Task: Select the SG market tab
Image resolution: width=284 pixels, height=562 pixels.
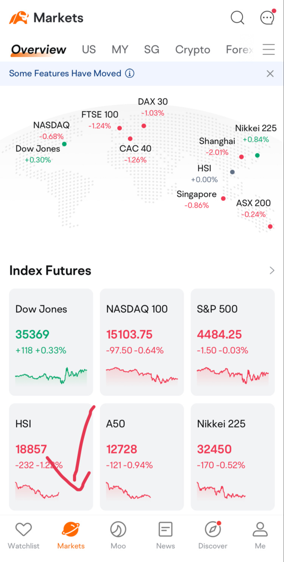Action: pyautogui.click(x=151, y=50)
